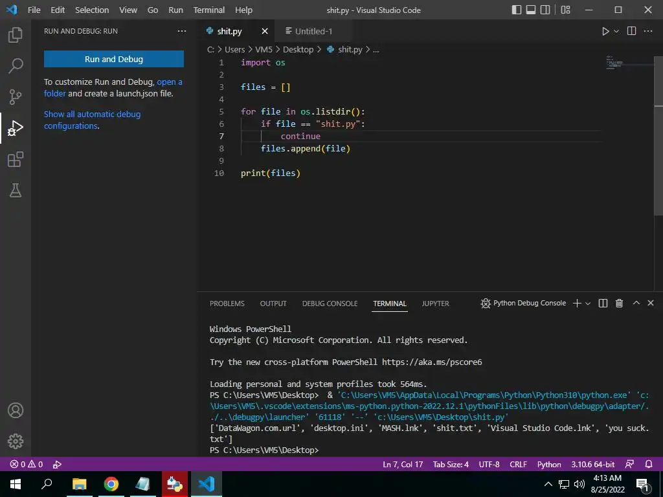
Task: Close the terminal panel
Action: tap(650, 303)
